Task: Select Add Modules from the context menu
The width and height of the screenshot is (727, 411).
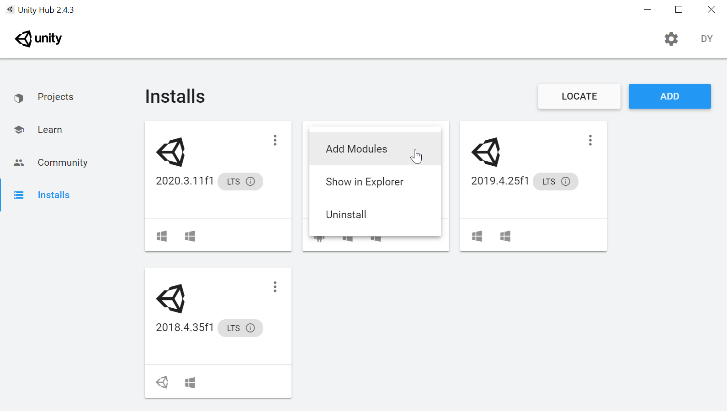Action: tap(356, 149)
